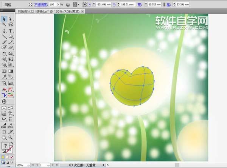Click the Fill color swatch
The height and width of the screenshot is (168, 227).
(x=5, y=146)
